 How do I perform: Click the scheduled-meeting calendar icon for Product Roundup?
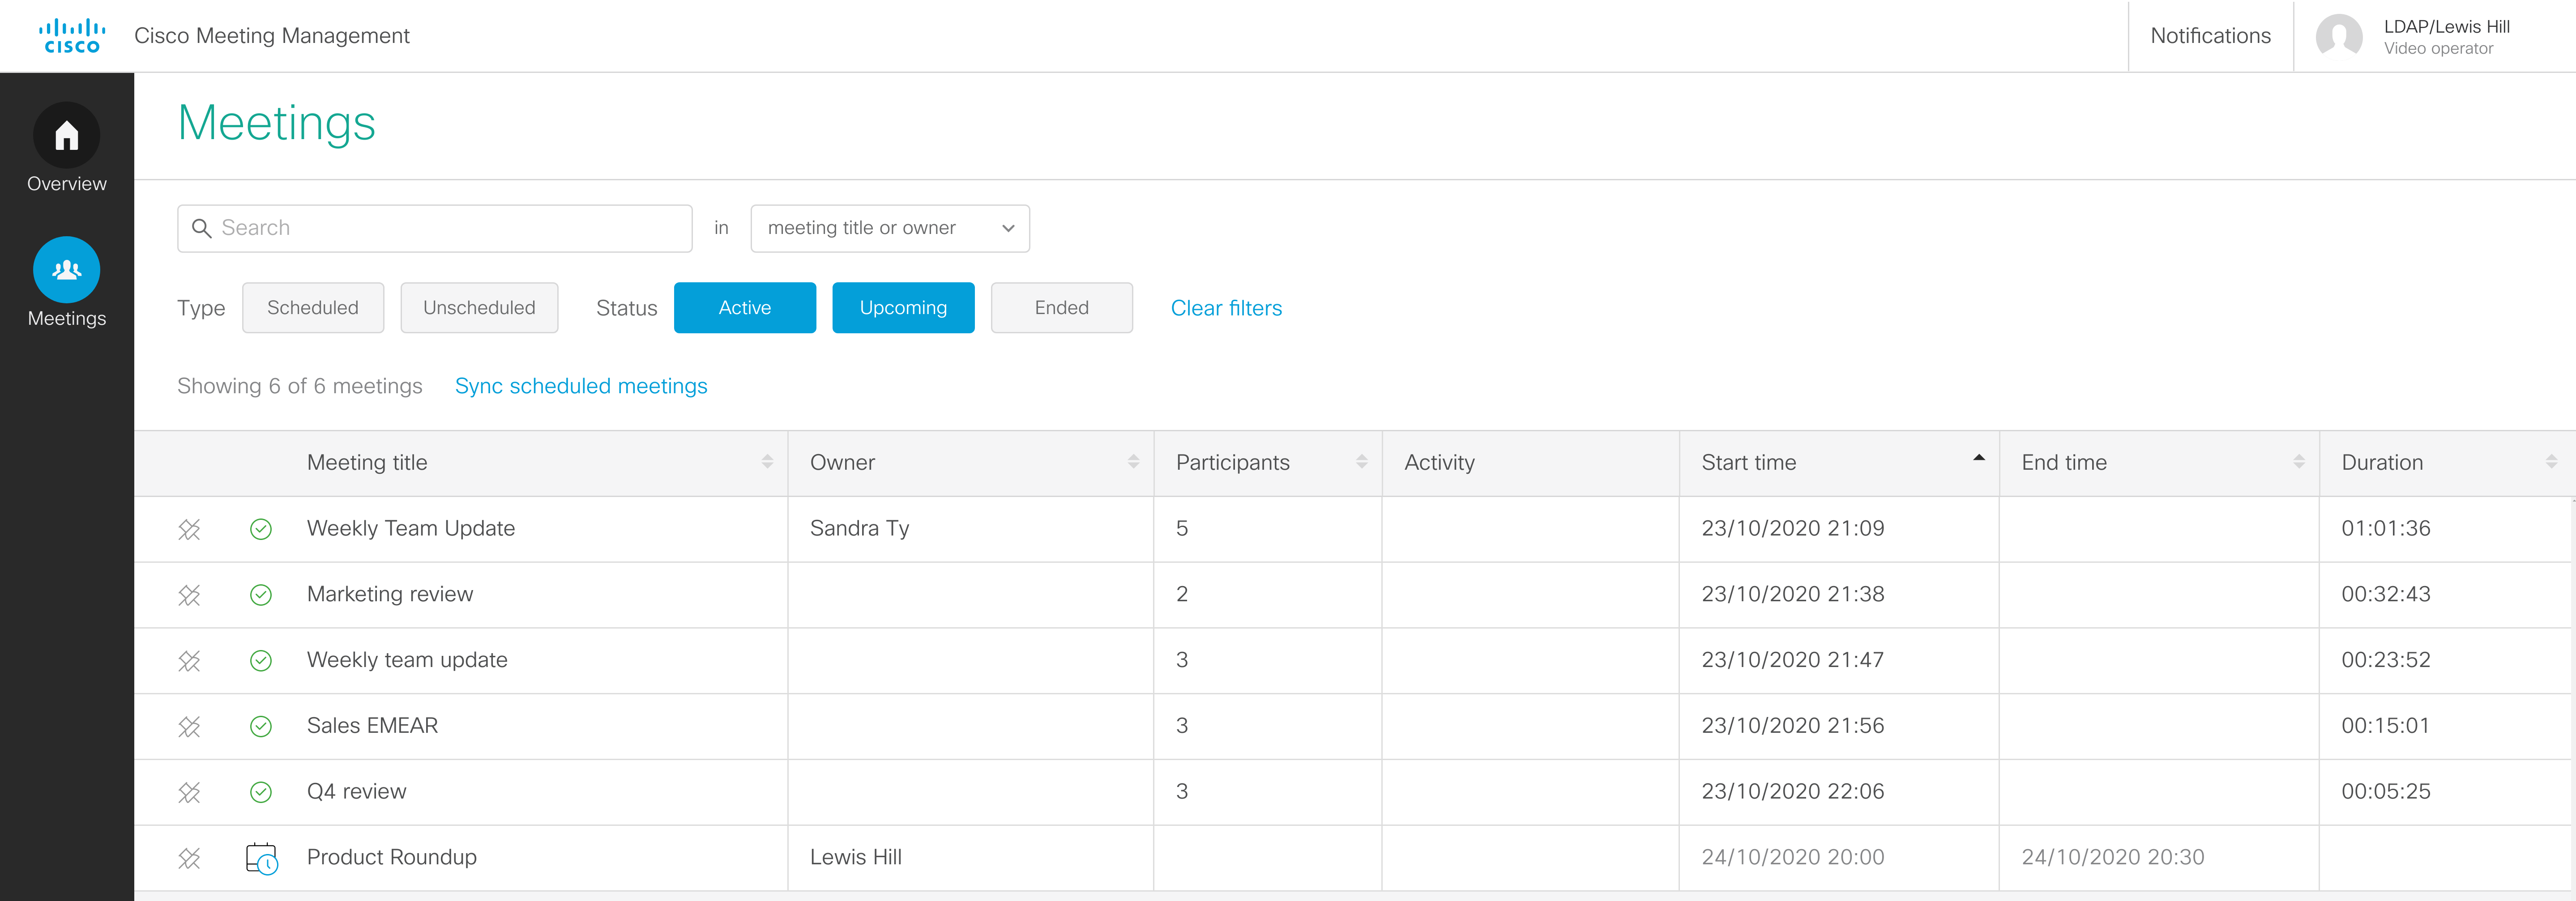pos(261,857)
